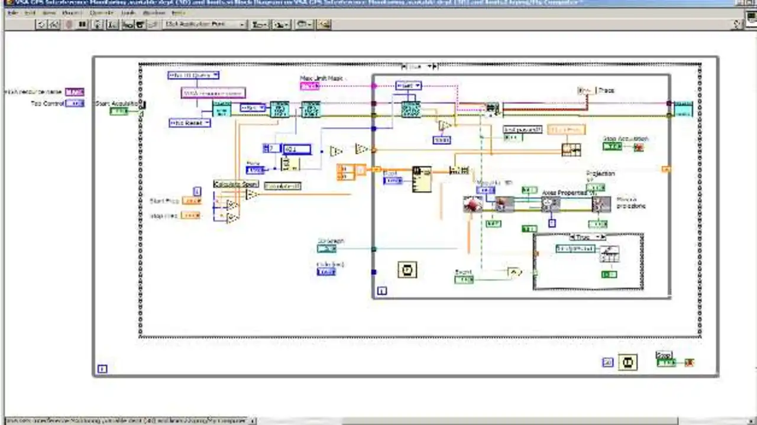This screenshot has width=757, height=425.
Task: Click the Axes Properties VI node
Action: point(550,204)
